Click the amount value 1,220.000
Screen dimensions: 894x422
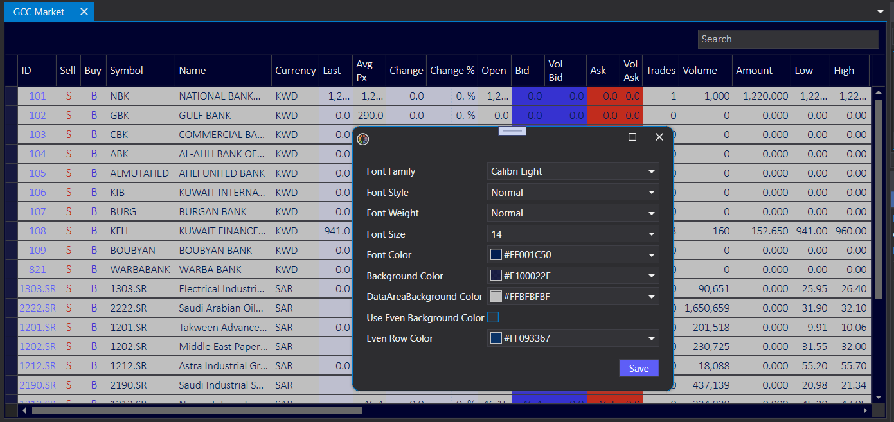coord(765,96)
